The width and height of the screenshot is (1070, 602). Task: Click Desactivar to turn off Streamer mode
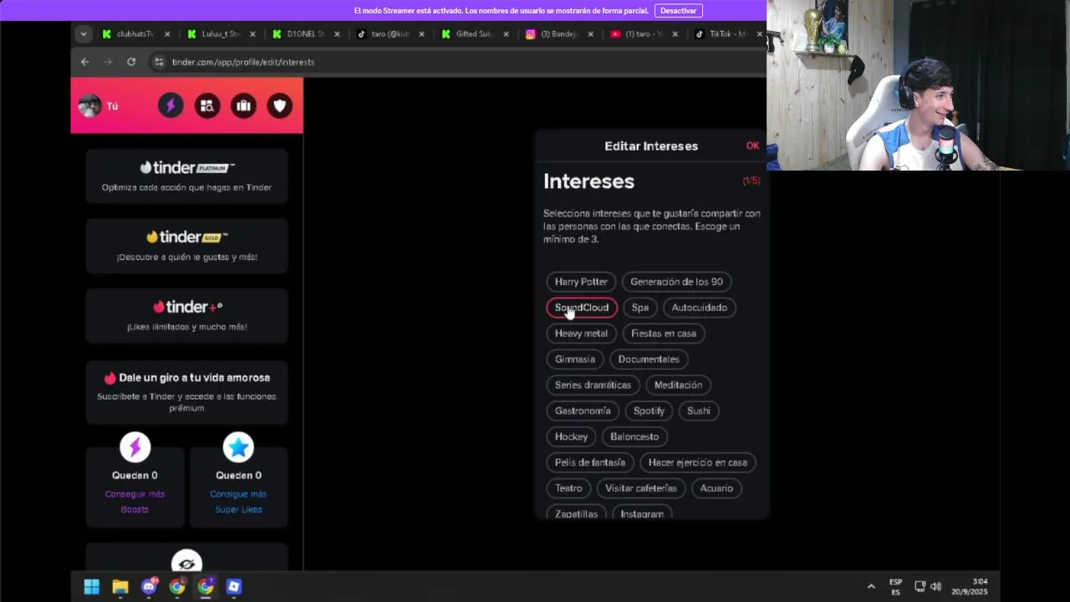coord(678,11)
